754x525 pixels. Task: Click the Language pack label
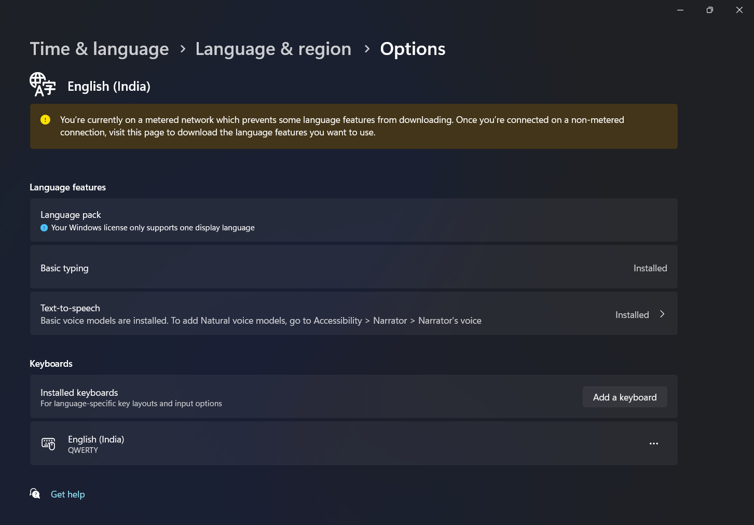pyautogui.click(x=71, y=215)
